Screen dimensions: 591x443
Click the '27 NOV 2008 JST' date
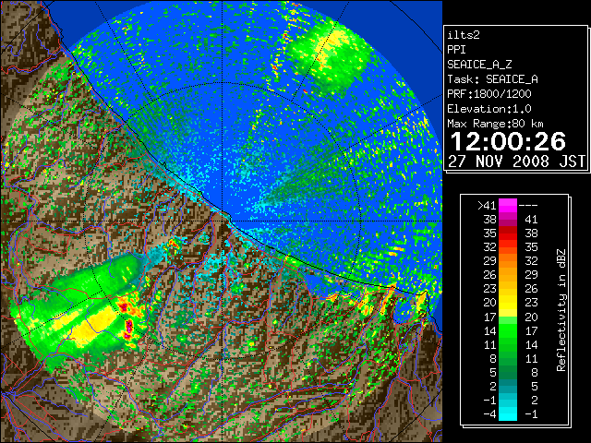pyautogui.click(x=517, y=162)
